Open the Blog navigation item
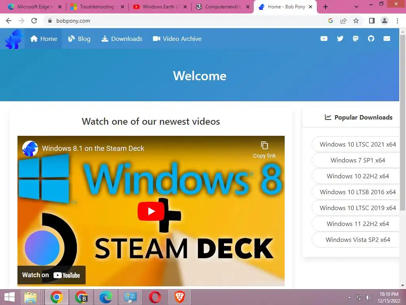Viewport: 406px width, 305px height. coord(79,39)
